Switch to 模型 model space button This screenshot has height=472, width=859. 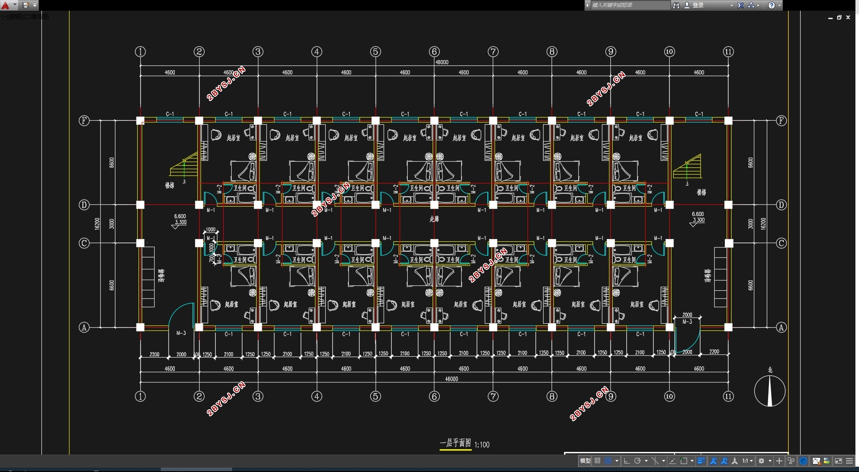pos(585,461)
